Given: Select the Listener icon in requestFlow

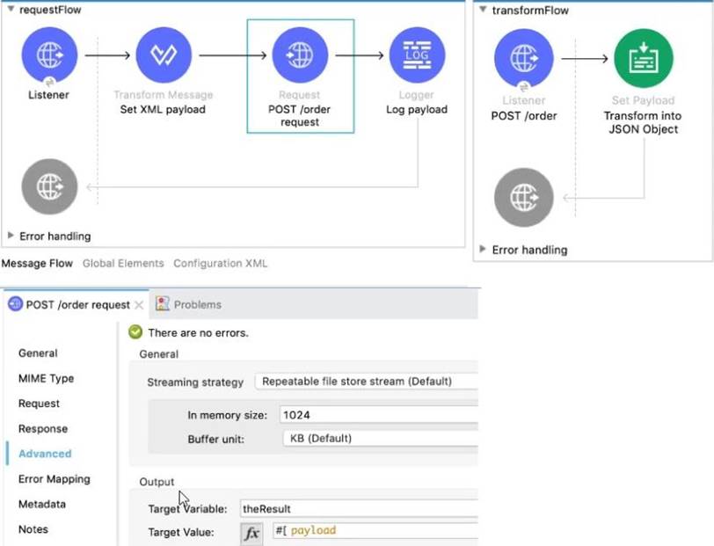Looking at the screenshot, I should 50,56.
